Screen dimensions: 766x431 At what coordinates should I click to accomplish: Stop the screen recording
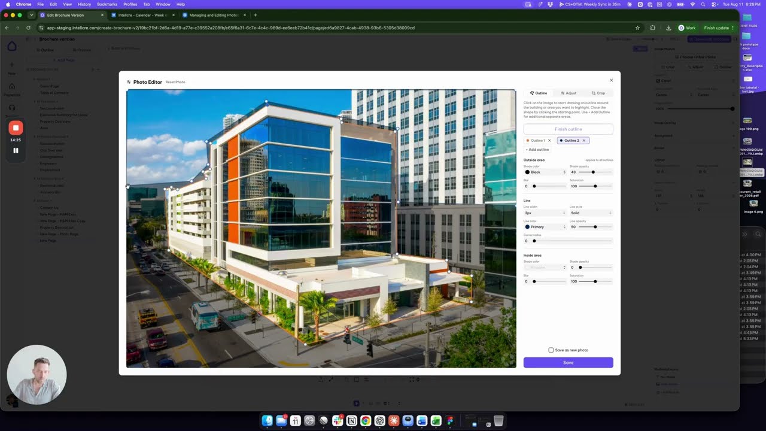pyautogui.click(x=16, y=128)
